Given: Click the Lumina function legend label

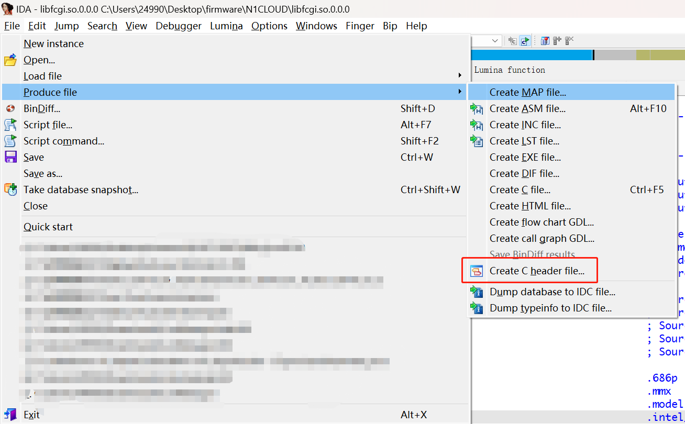Looking at the screenshot, I should 510,70.
